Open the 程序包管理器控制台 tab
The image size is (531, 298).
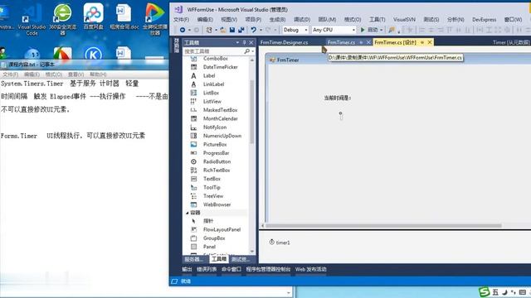pyautogui.click(x=268, y=269)
